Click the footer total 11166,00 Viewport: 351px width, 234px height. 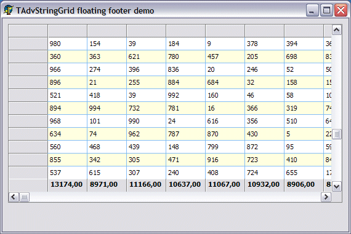pyautogui.click(x=146, y=185)
